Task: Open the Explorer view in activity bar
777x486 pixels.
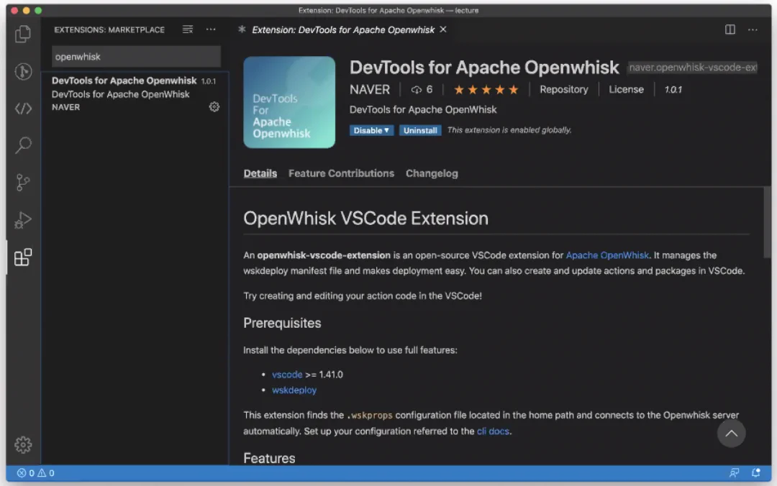Action: [x=23, y=35]
